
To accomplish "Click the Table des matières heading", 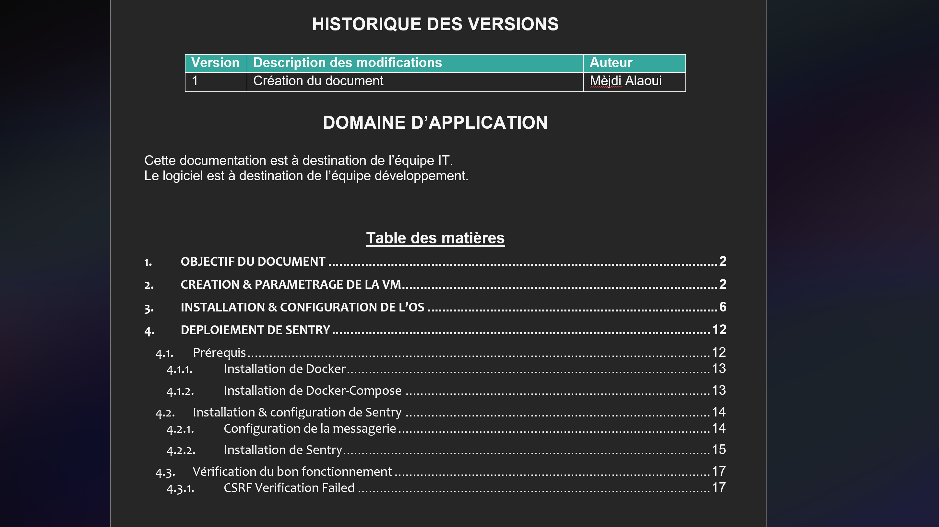I will (435, 238).
